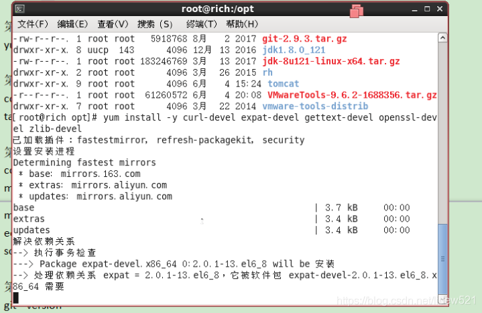
Task: Click the word 'updates' in download row
Action: tap(32, 230)
